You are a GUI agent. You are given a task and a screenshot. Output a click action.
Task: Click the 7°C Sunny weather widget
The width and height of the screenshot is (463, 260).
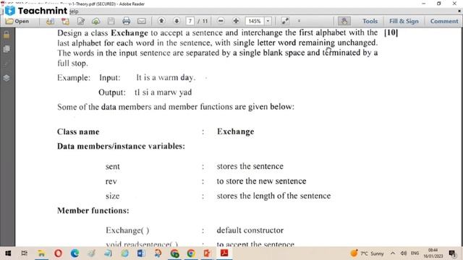[368, 253]
